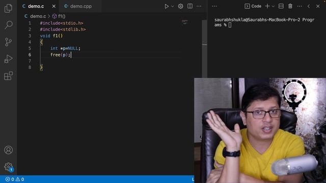
Task: Close the terminal panel
Action: (318, 6)
